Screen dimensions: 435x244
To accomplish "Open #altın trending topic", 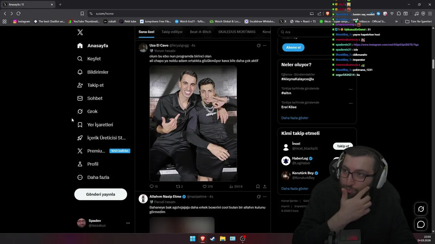I will (286, 93).
